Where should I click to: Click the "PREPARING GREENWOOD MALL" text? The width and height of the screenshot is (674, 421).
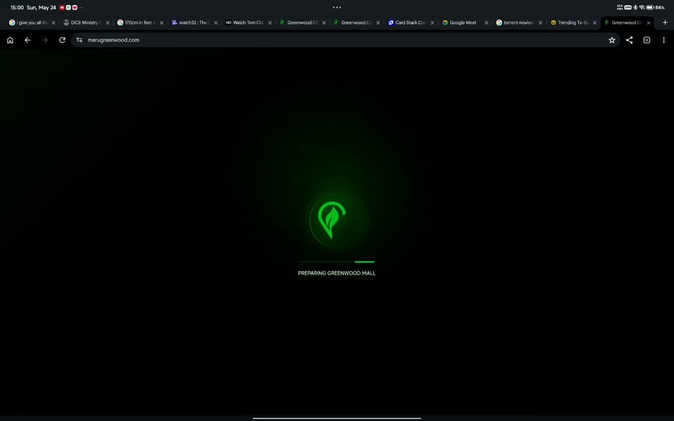(x=337, y=273)
